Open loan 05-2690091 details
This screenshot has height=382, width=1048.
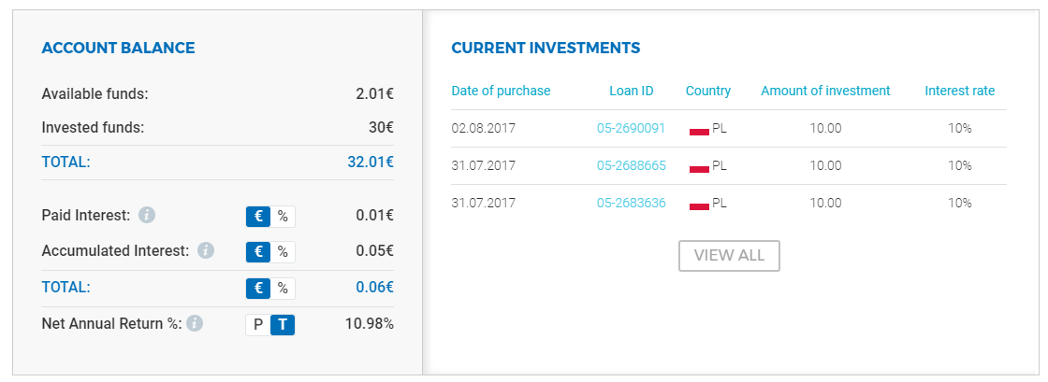(x=631, y=128)
